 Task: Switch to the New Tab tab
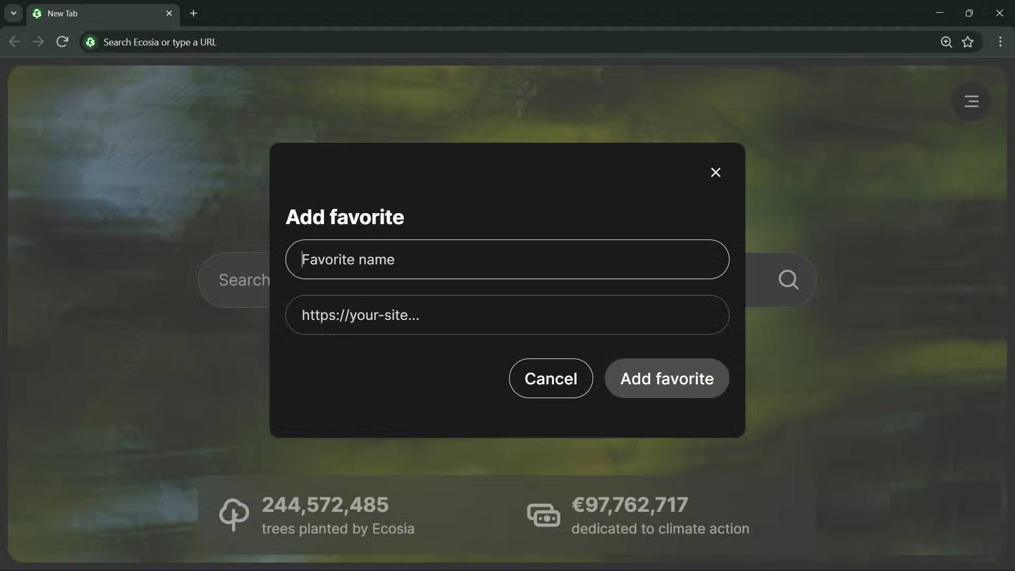[79, 13]
